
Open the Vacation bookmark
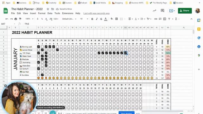178,3
